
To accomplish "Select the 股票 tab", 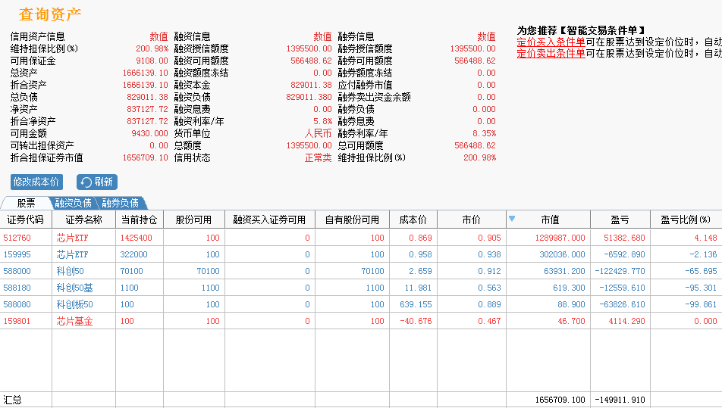I will pos(27,203).
